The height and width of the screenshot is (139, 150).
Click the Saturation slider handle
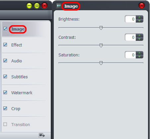click(101, 63)
